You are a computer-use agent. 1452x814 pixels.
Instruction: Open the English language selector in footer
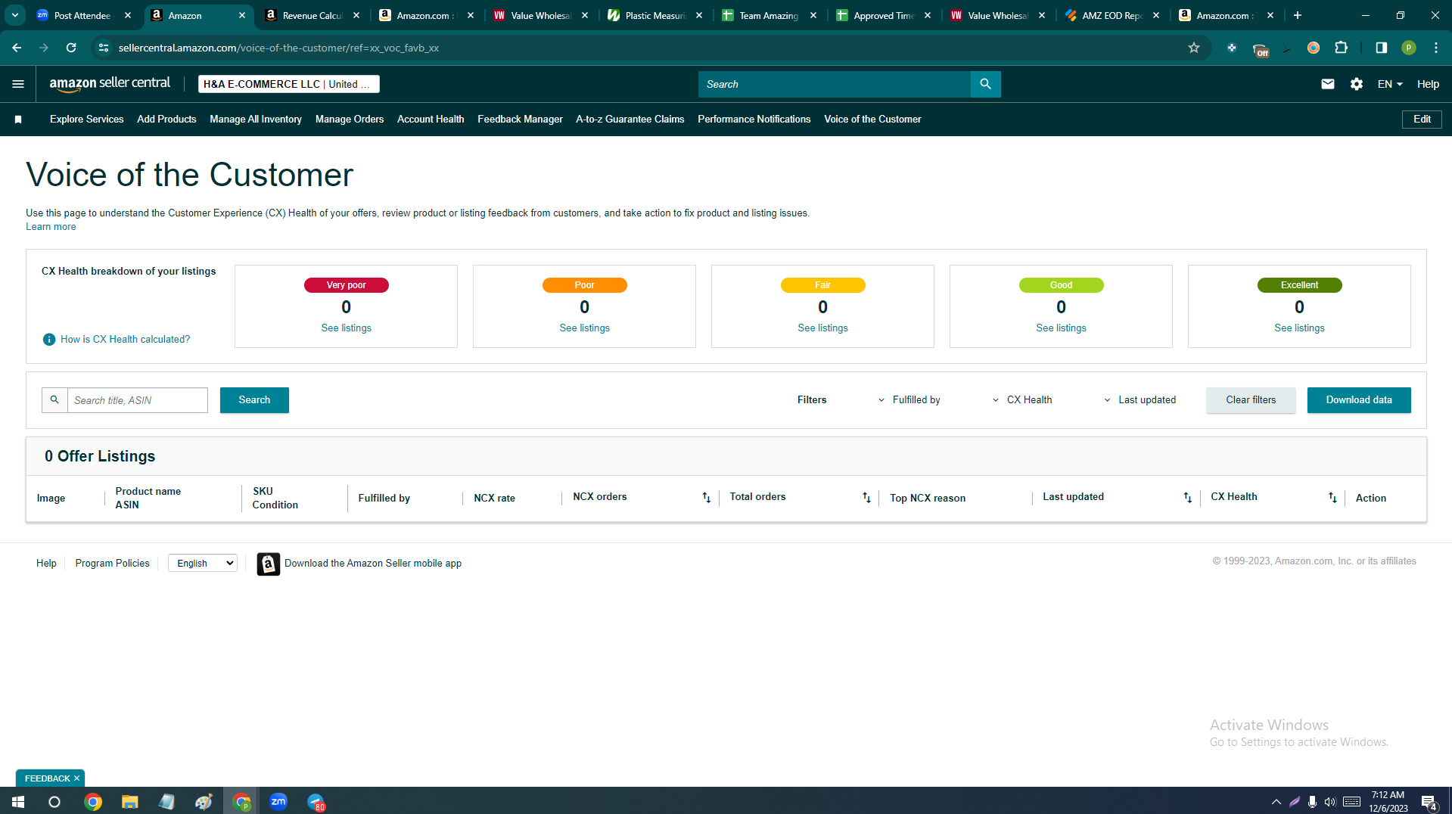click(x=203, y=564)
